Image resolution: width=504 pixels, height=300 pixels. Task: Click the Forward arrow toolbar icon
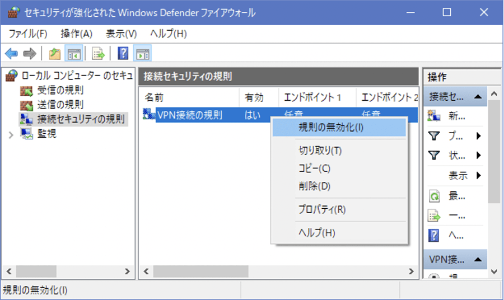point(30,54)
